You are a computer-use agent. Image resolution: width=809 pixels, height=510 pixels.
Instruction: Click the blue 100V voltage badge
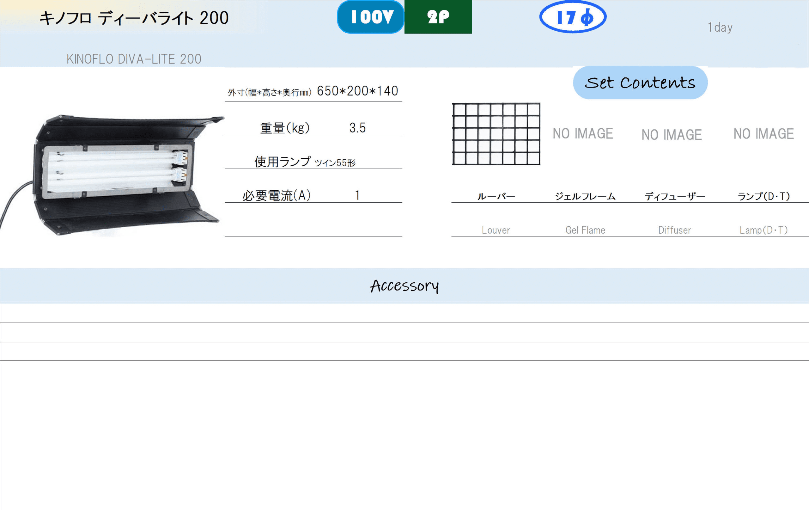(x=371, y=17)
